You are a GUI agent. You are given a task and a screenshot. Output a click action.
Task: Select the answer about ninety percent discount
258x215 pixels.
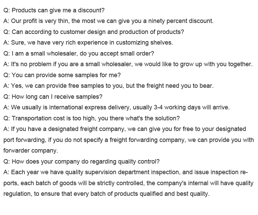[x=108, y=21]
